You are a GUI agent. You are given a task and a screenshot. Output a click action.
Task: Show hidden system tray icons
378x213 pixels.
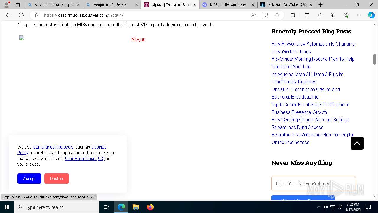(318, 207)
